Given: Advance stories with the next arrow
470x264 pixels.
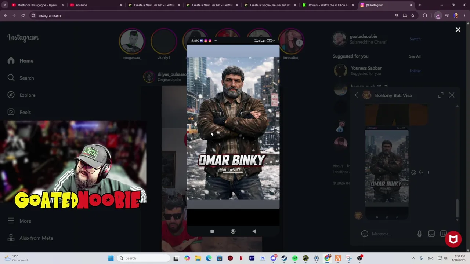Looking at the screenshot, I should (299, 43).
